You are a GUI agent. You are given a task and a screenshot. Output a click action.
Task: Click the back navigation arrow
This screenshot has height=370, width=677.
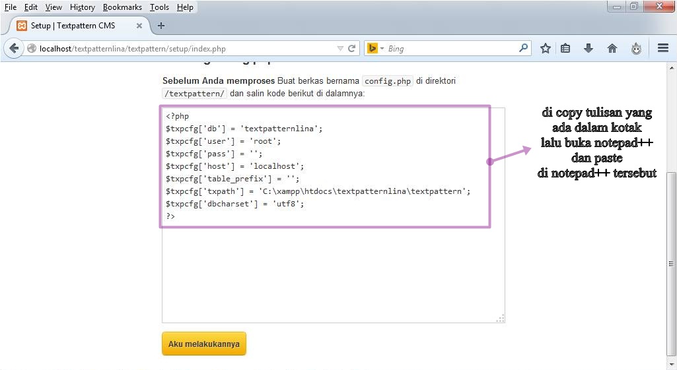pos(14,48)
